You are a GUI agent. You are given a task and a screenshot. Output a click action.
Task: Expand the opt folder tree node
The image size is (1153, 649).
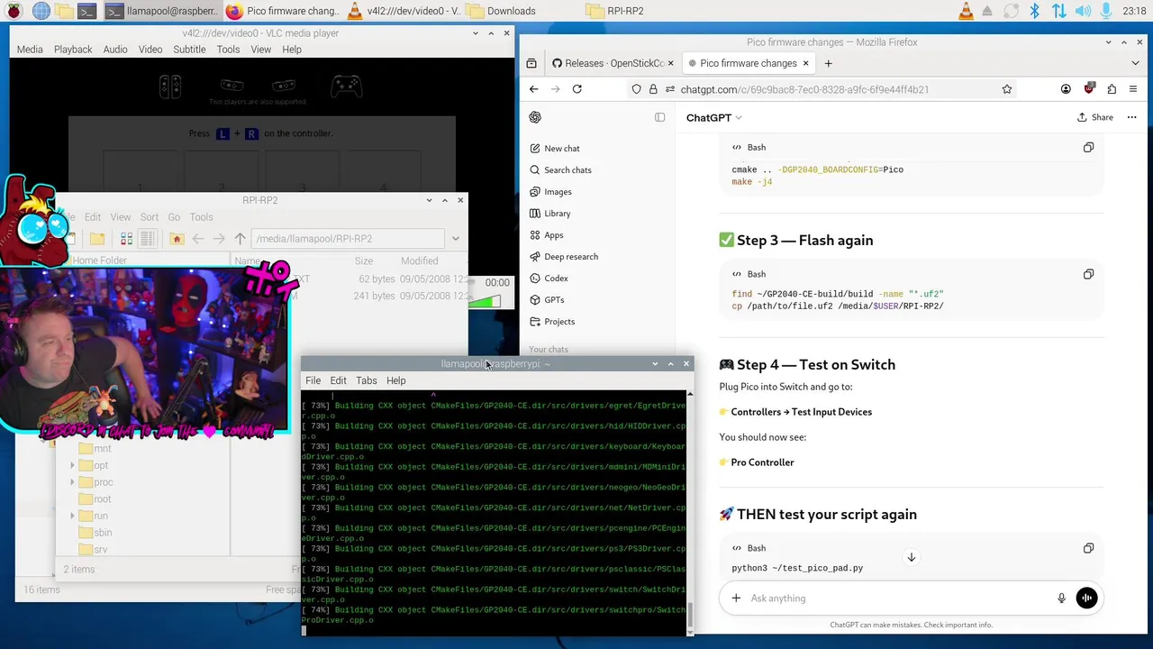pos(72,465)
